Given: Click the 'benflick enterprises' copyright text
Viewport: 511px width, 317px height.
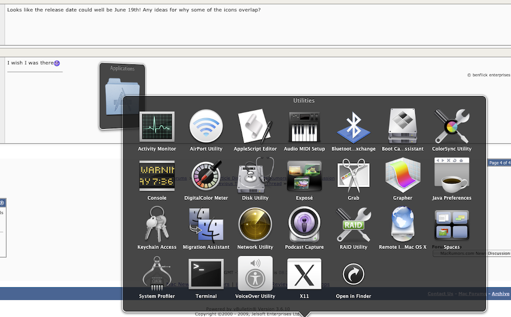Looking at the screenshot, I should tap(489, 75).
